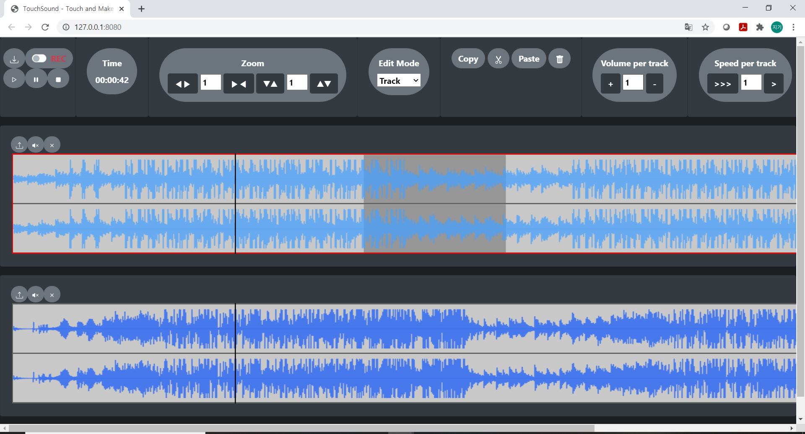Viewport: 805px width, 434px height.
Task: Stop playback with the stop button
Action: point(58,79)
